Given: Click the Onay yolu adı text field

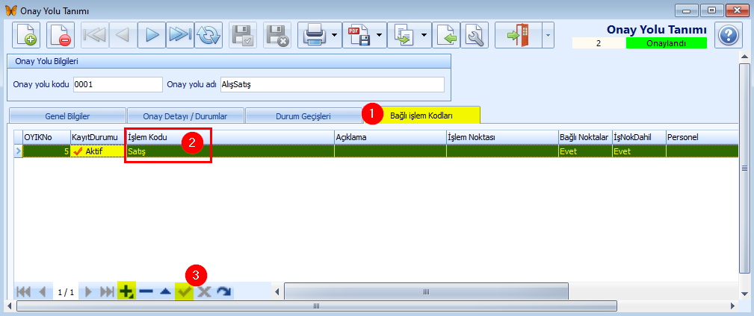Looking at the screenshot, I should coord(342,84).
